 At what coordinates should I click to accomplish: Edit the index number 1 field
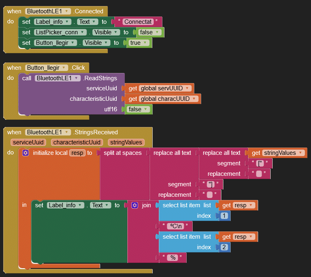pyautogui.click(x=225, y=216)
